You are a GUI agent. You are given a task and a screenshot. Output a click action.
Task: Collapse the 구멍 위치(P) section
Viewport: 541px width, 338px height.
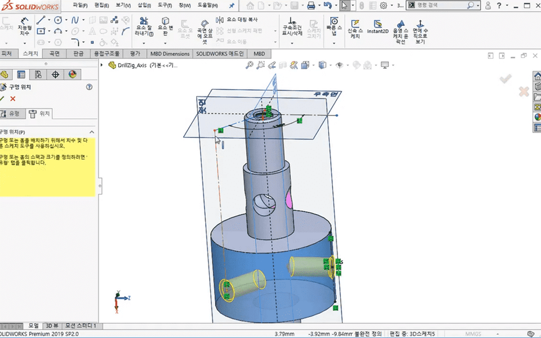click(x=92, y=132)
